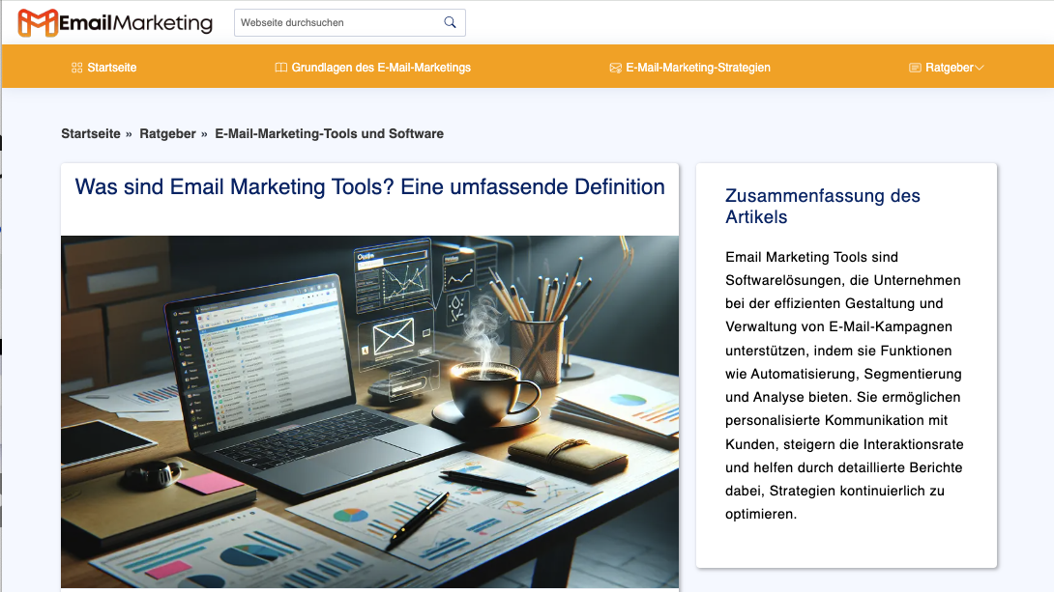Click the EmailMarketing wordmark text
Image resolution: width=1054 pixels, height=592 pixels.
(x=135, y=22)
